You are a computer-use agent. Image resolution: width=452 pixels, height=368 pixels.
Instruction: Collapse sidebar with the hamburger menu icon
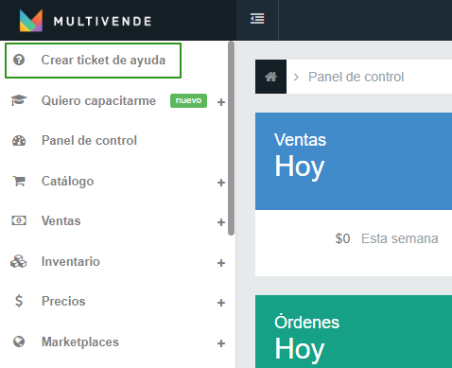point(257,18)
